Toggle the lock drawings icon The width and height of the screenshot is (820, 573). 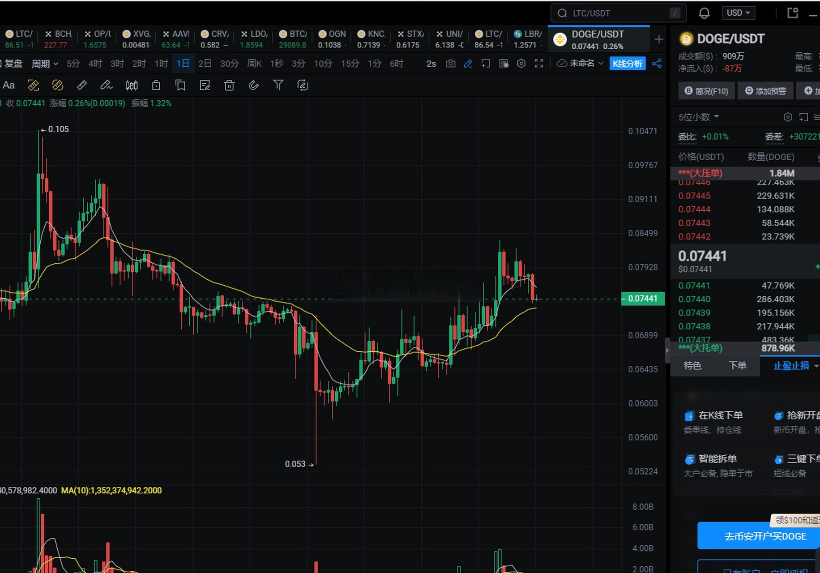coord(156,85)
